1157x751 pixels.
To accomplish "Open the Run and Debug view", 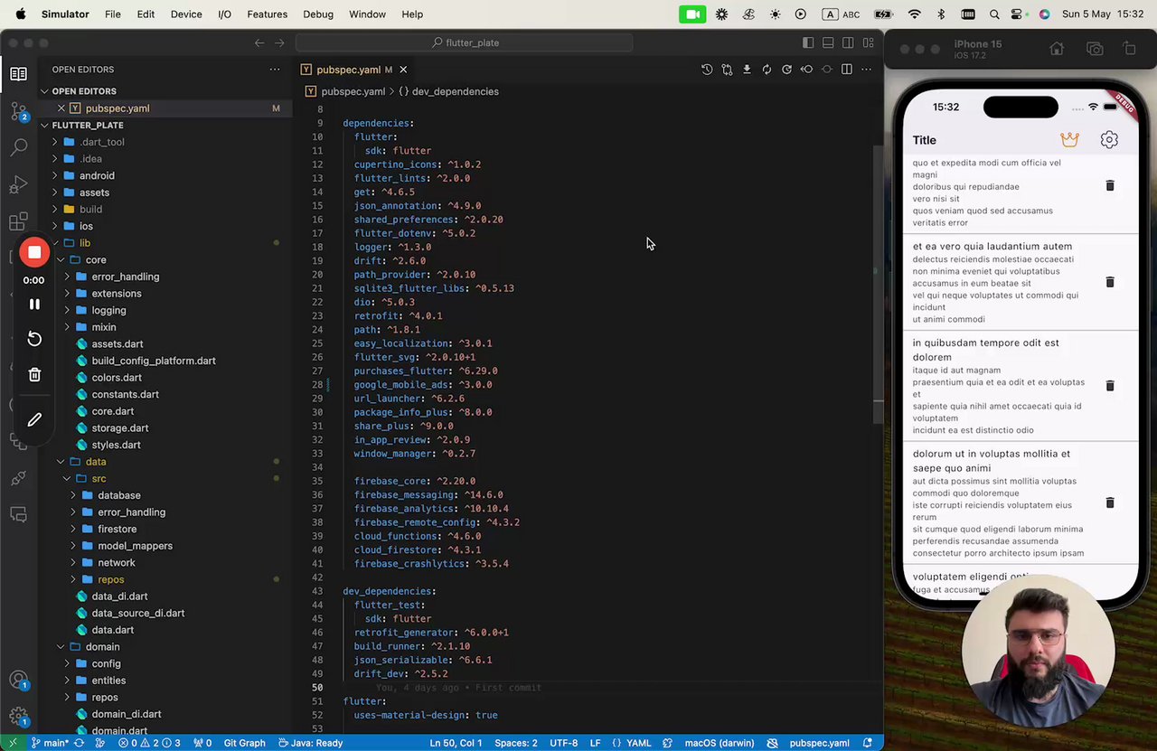I will pos(18,185).
